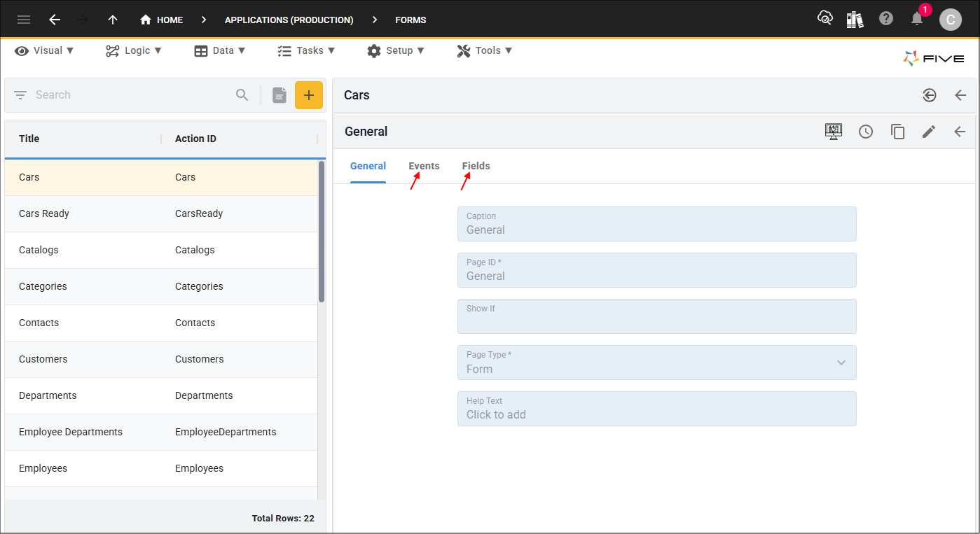Open the user avatar C

click(950, 20)
